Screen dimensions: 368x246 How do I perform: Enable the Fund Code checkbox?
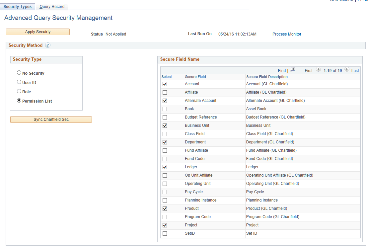click(x=165, y=159)
